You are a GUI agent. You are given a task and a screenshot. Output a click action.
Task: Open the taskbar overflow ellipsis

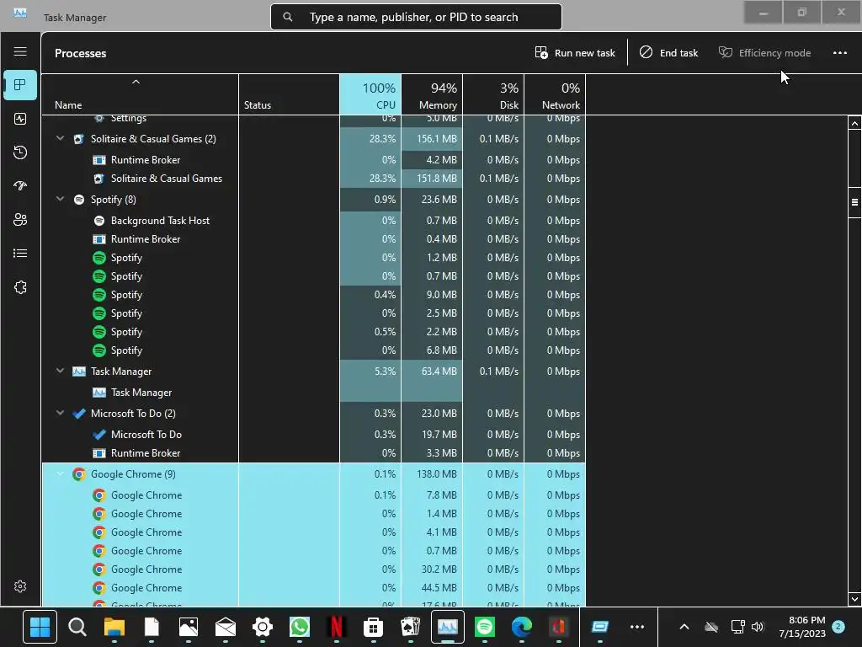[636, 626]
